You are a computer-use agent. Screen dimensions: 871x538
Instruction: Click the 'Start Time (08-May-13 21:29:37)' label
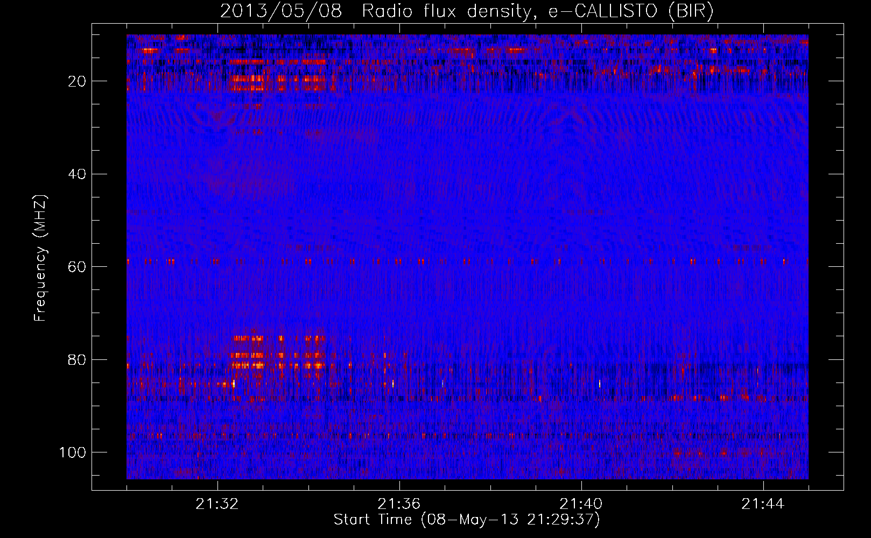click(467, 520)
